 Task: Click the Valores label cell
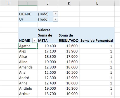[48, 30]
